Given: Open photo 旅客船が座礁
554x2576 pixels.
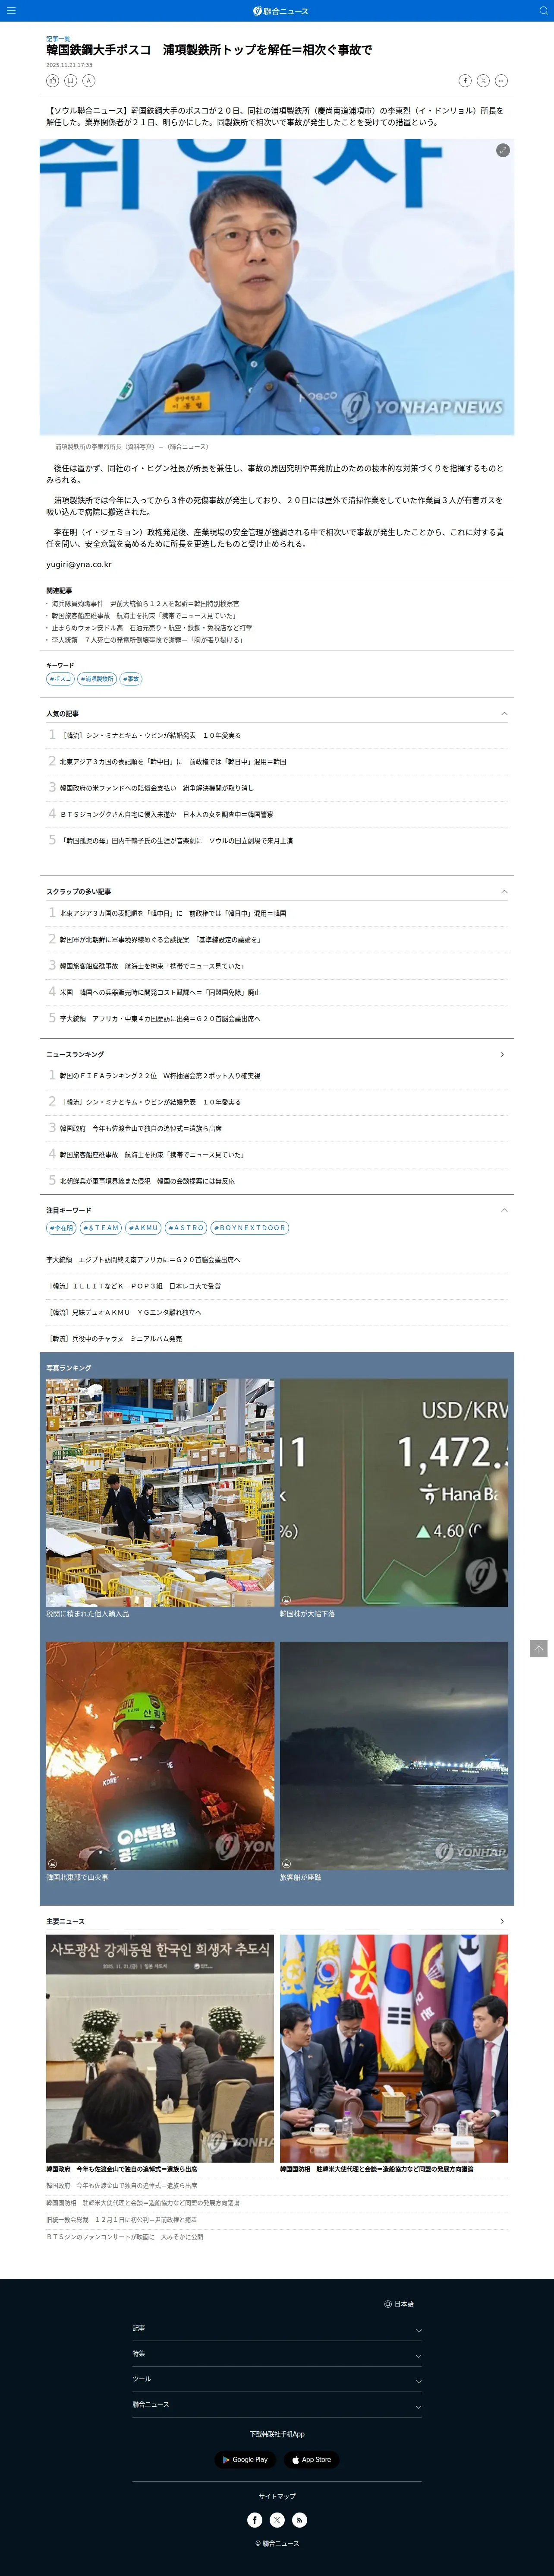Looking at the screenshot, I should 393,1756.
